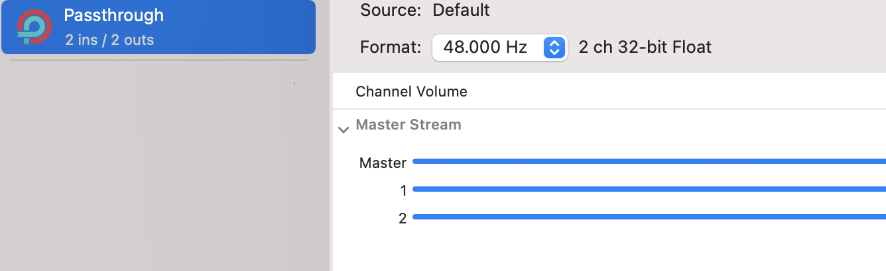Click the blue up-down arrows of the sample rate popup
This screenshot has height=271, width=886.
pyautogui.click(x=554, y=48)
